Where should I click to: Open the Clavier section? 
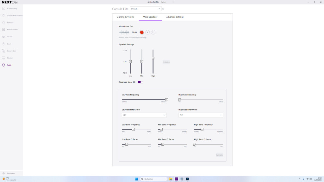point(7,37)
